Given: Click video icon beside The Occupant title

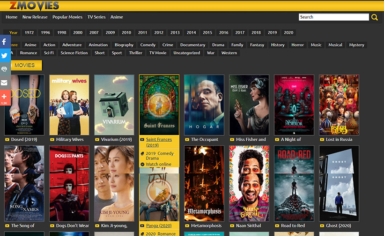Looking at the screenshot, I should click(x=187, y=140).
